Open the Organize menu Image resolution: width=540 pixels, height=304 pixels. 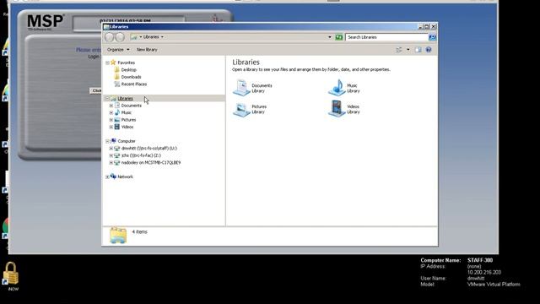(x=118, y=50)
